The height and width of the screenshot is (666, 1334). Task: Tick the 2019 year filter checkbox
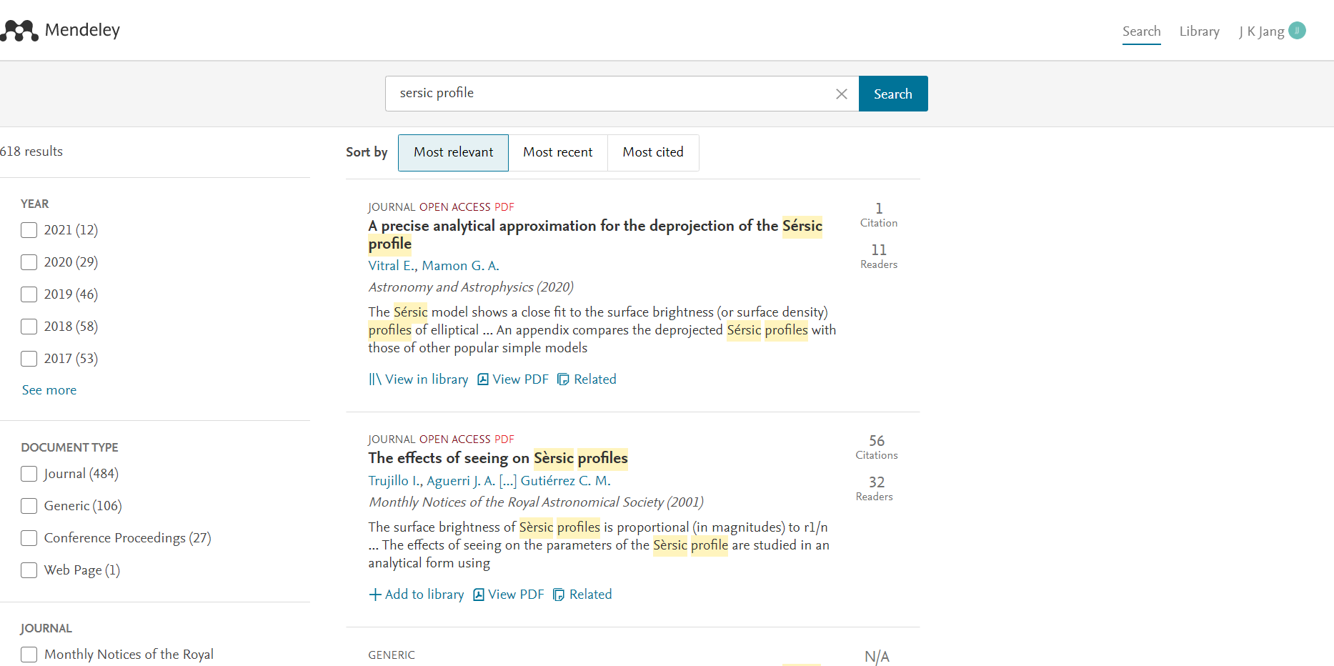(x=29, y=294)
